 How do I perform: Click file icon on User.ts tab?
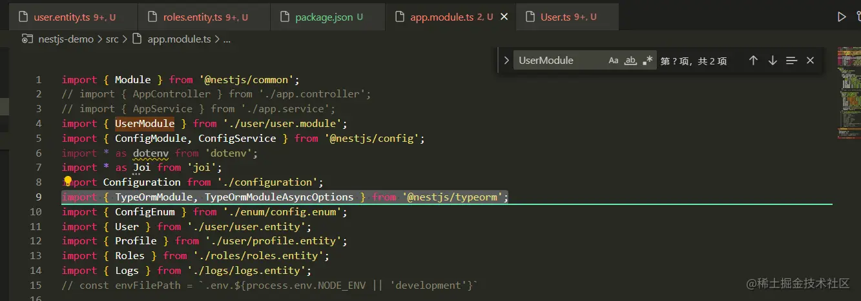pyautogui.click(x=530, y=17)
